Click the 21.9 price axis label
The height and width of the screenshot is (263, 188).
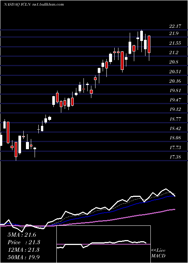tap(174, 33)
